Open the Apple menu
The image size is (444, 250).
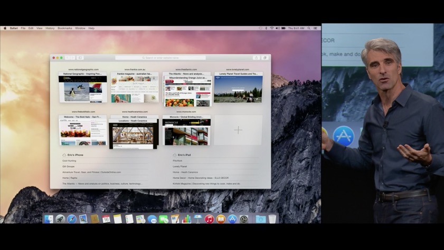point(5,28)
